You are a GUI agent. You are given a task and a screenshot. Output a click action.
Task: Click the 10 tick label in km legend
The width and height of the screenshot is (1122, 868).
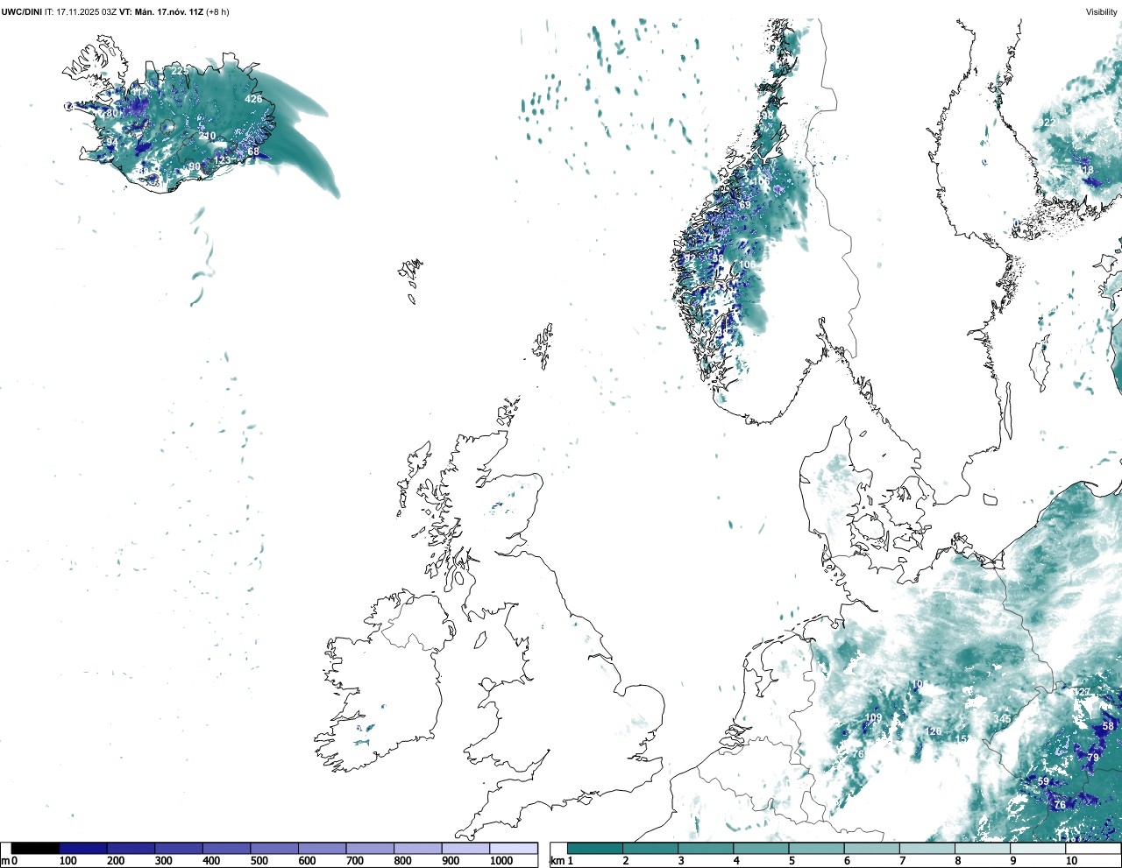coord(1071,862)
